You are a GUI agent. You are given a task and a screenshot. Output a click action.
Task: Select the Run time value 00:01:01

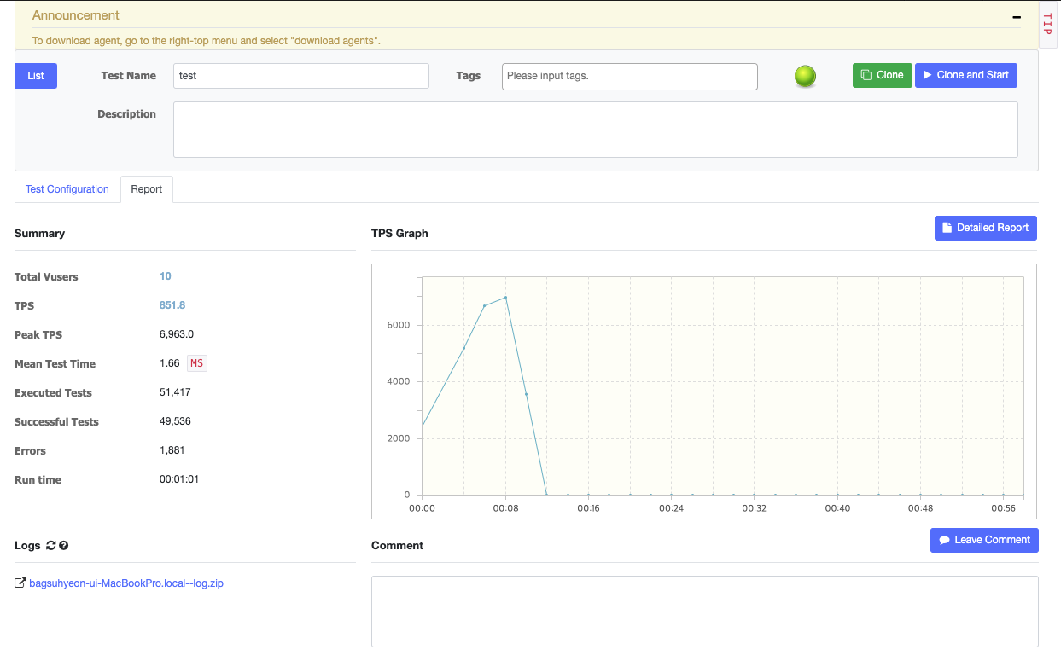tap(179, 479)
